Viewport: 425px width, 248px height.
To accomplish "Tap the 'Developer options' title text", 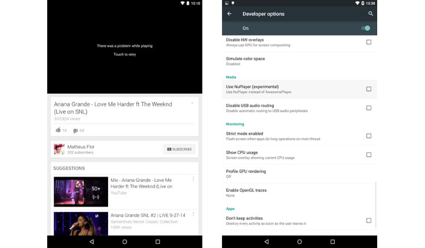I will (x=263, y=14).
